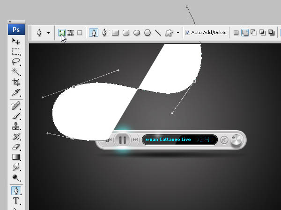This screenshot has height=210, width=281.
Task: Click the mute speaker button on player
Action: point(224,140)
